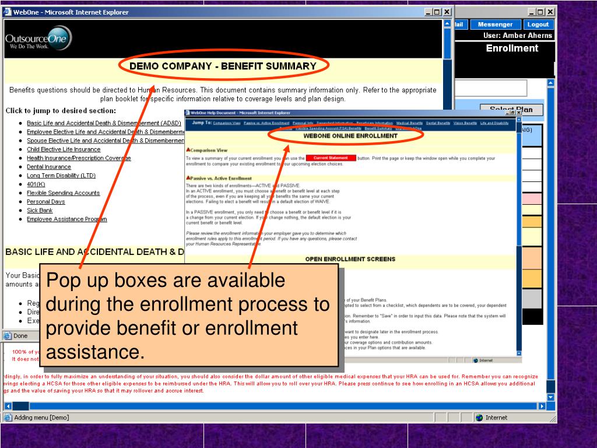Jump to Benefit Summary help link

[378, 128]
